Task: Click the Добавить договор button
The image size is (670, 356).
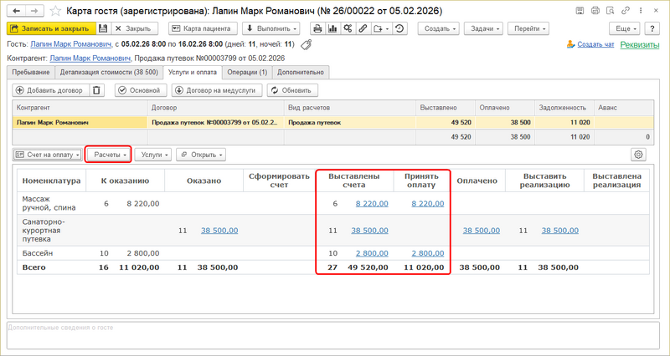Action: [x=49, y=90]
